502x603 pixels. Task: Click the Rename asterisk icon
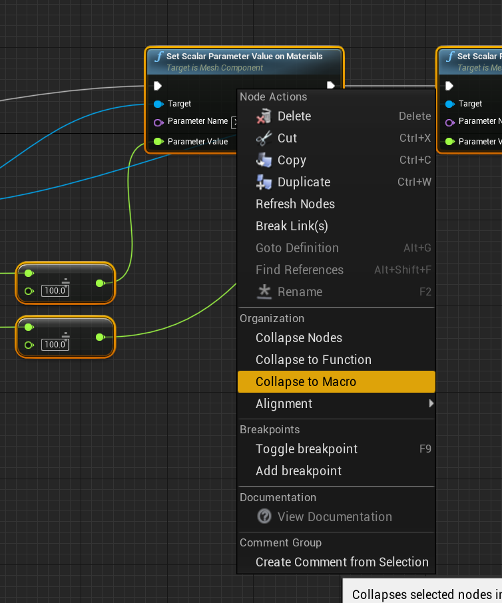264,292
